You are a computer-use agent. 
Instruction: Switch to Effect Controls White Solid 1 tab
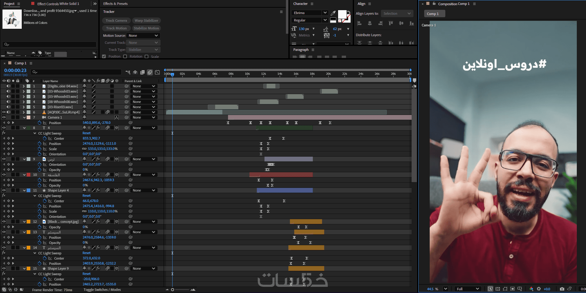click(58, 4)
